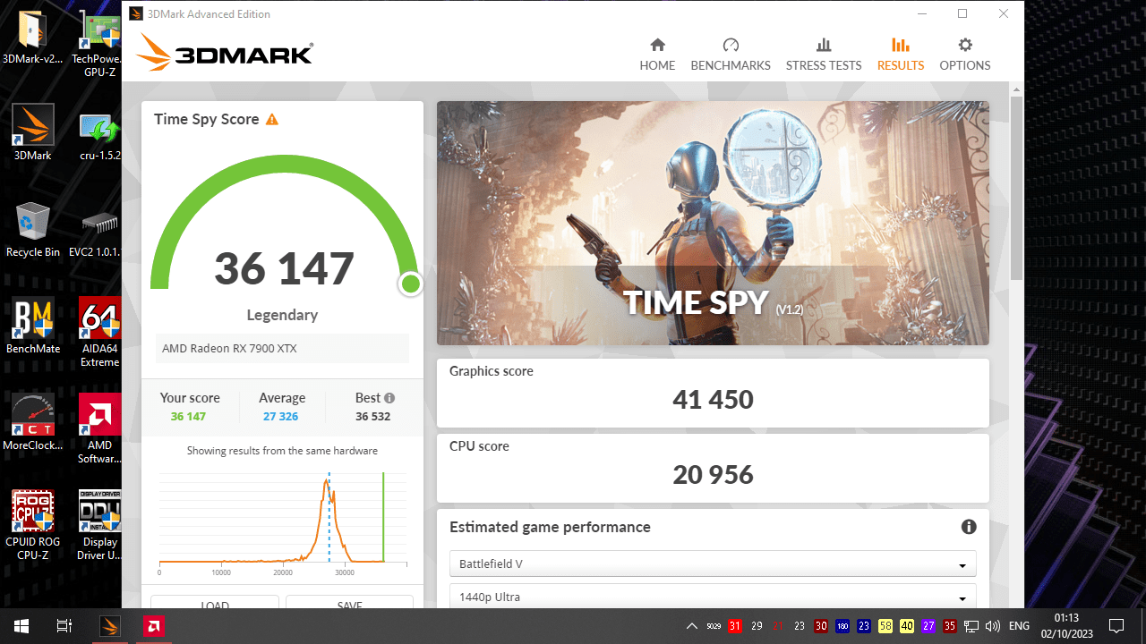
Task: Click the Time Spy hero image
Action: (713, 223)
